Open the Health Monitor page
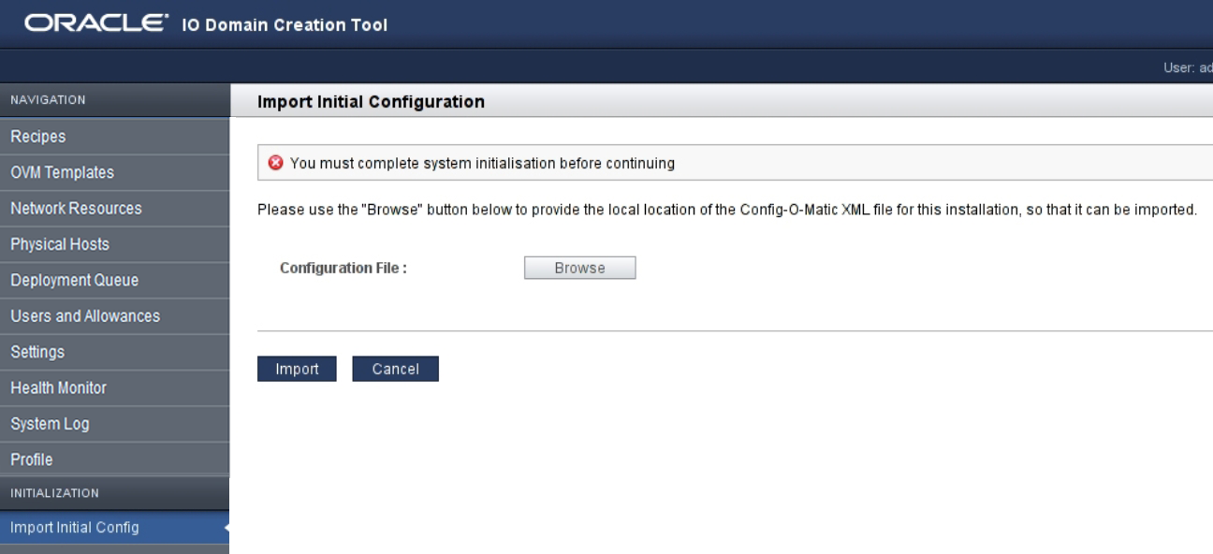This screenshot has width=1213, height=554. [114, 387]
